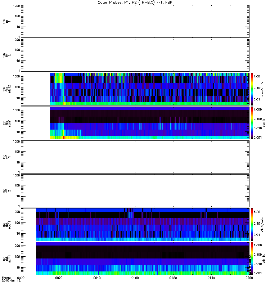Click the '0200' time axis label
This screenshot has height=288, width=270.
click(249, 278)
